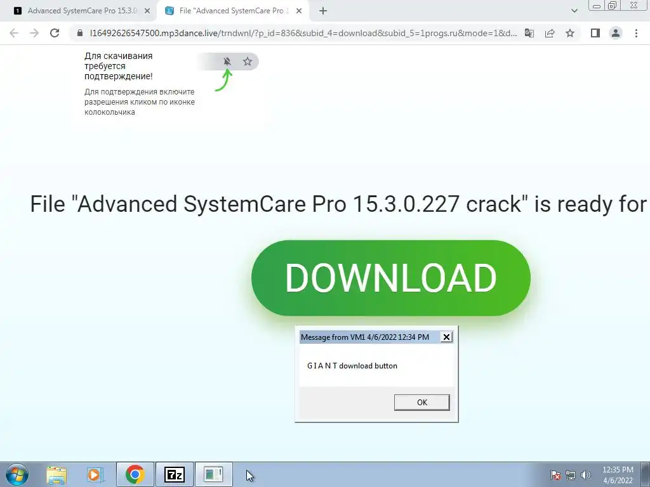Open the Windows Start menu
Viewport: 650px width, 487px height.
(x=17, y=474)
